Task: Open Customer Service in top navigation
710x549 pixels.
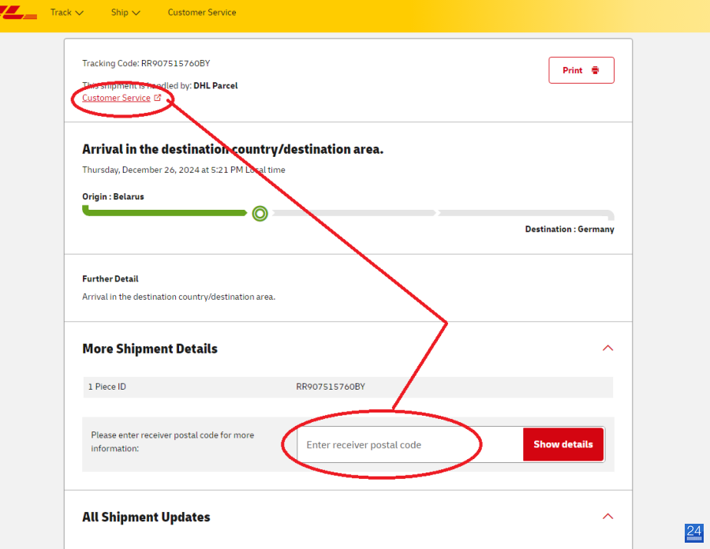Action: click(202, 13)
